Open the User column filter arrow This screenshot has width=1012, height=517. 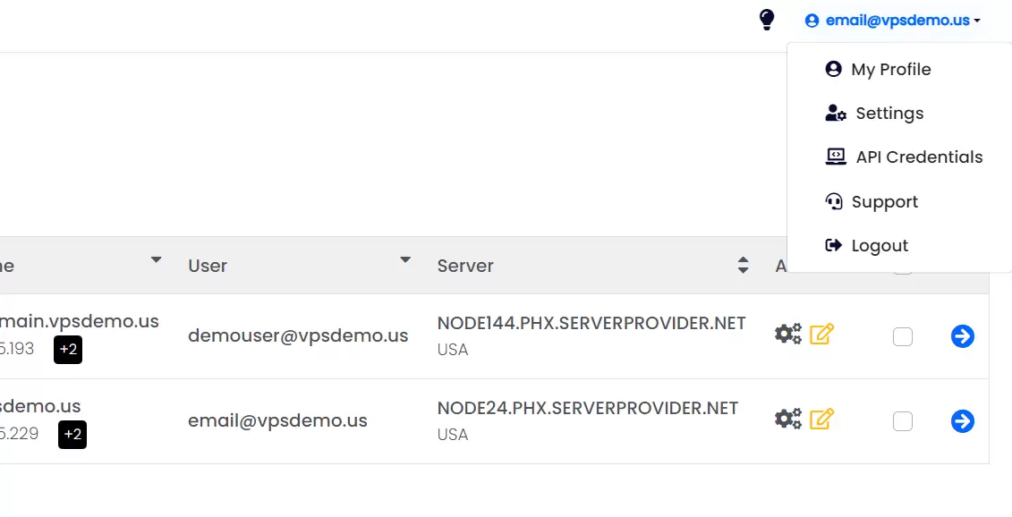point(404,260)
